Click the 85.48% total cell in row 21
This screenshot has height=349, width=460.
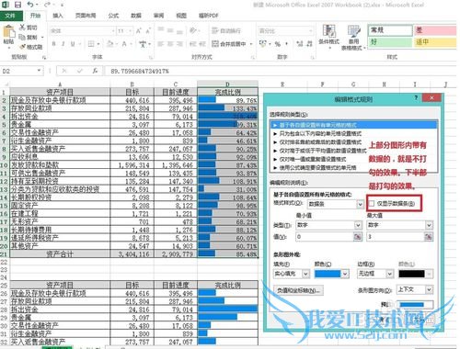pyautogui.click(x=227, y=253)
